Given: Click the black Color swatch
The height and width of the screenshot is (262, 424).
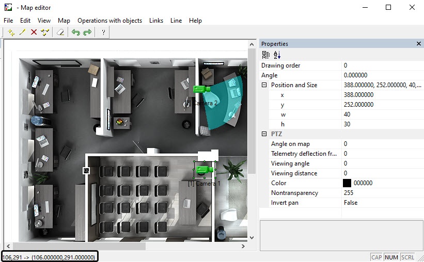Looking at the screenshot, I should tap(347, 183).
